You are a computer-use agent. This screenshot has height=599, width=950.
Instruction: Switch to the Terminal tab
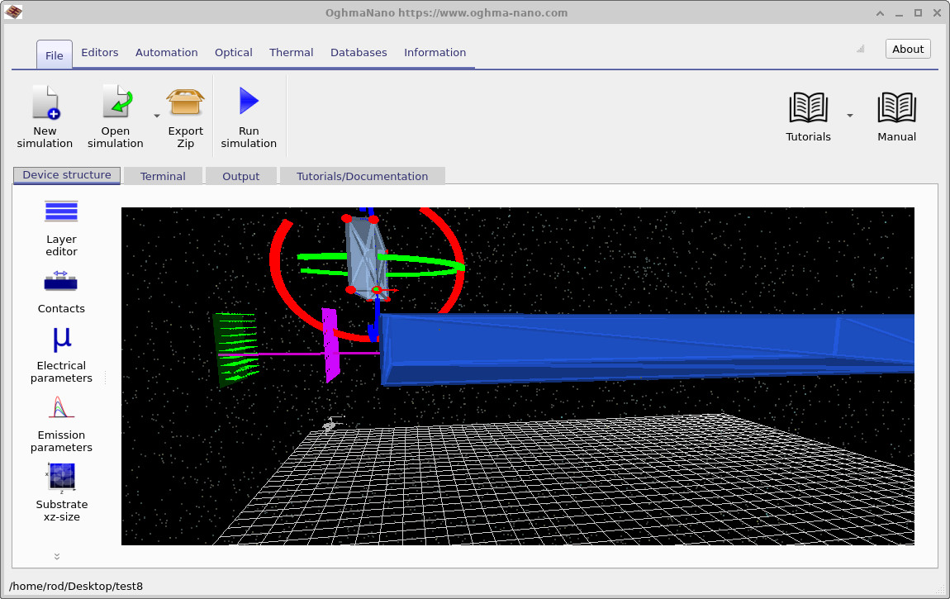(163, 175)
